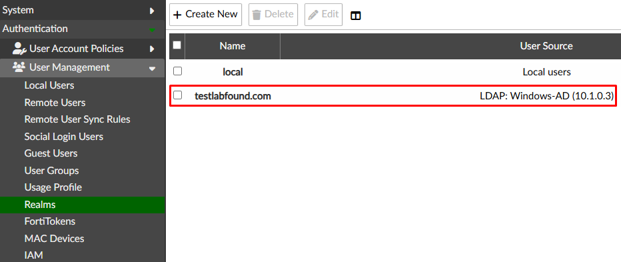Sort by the User Source column header
This screenshot has height=262, width=621.
point(546,46)
